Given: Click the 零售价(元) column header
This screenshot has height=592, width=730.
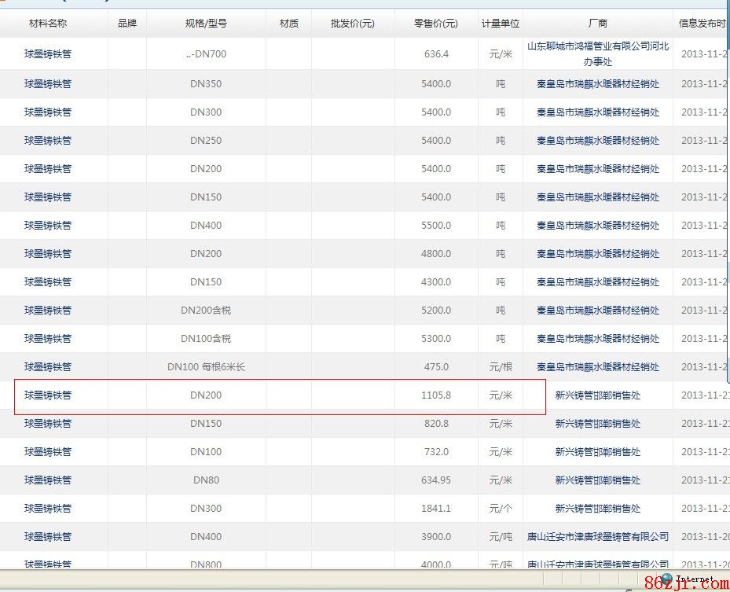Looking at the screenshot, I should tap(436, 24).
